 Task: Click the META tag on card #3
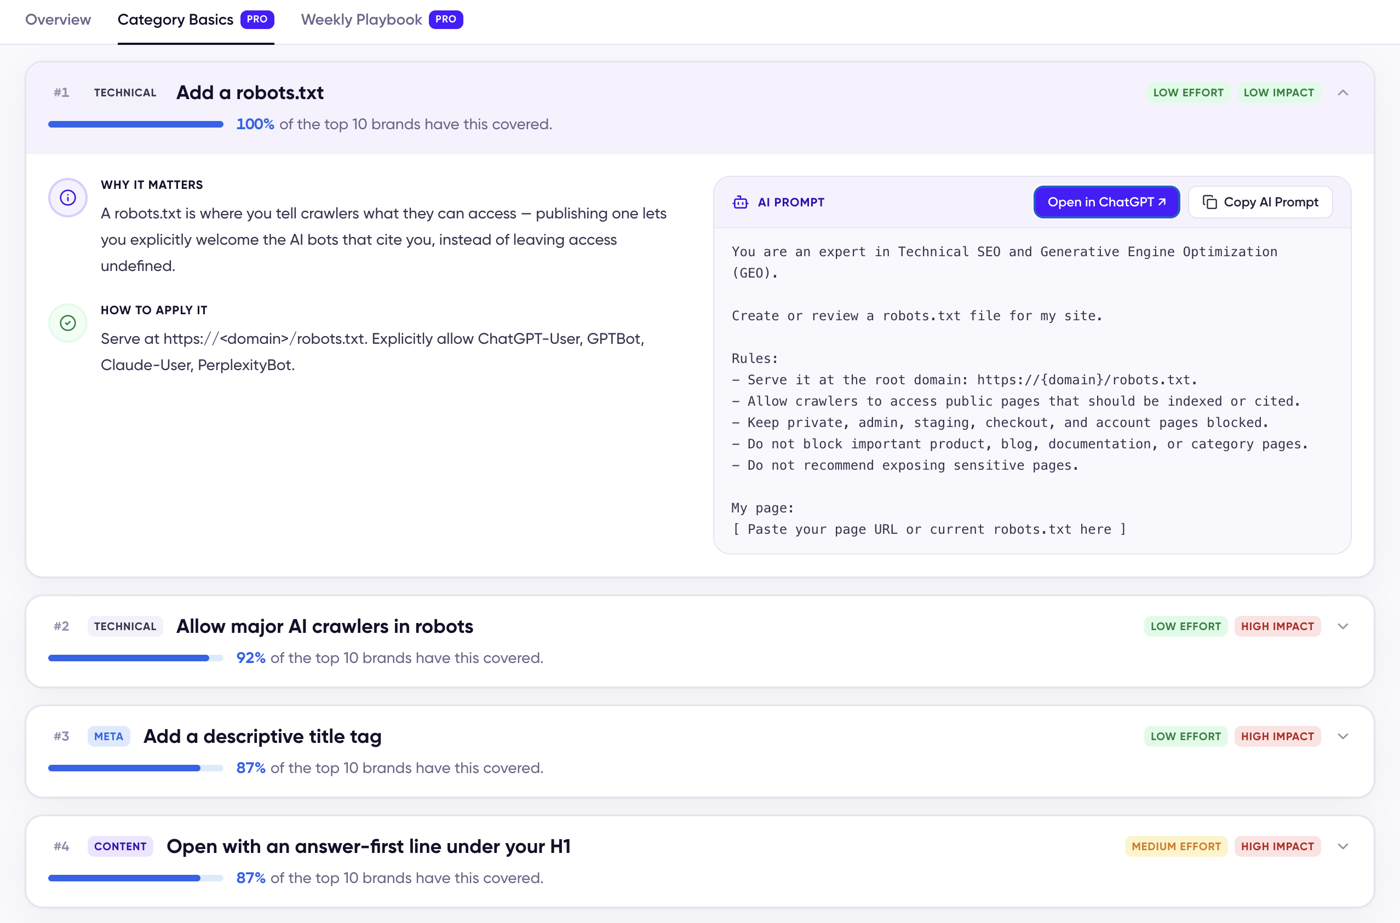(108, 736)
